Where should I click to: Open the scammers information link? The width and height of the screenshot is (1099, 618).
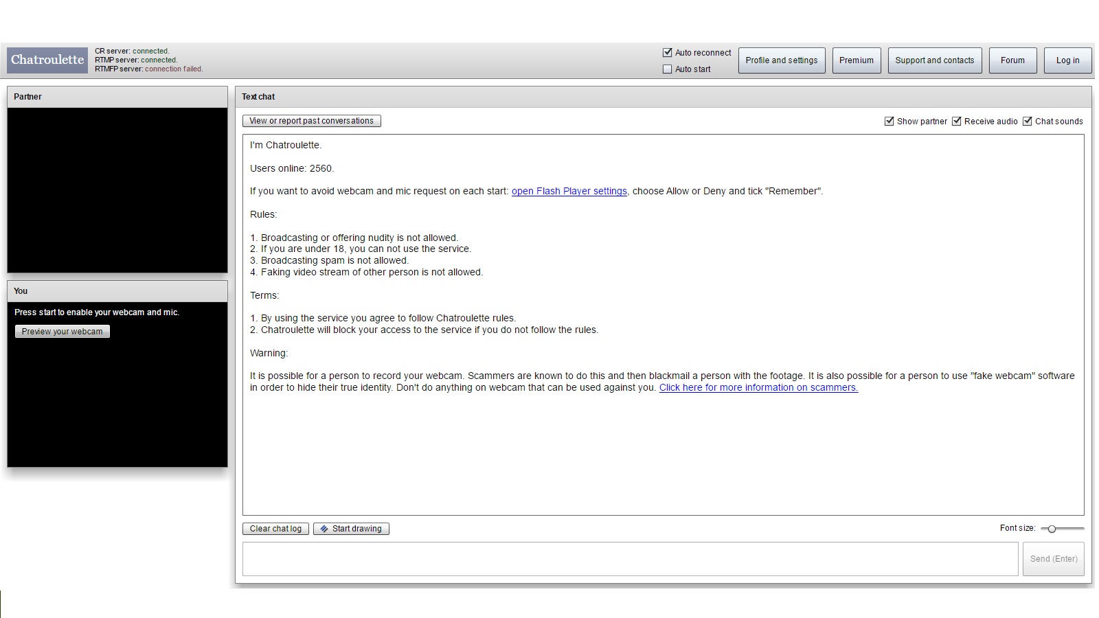click(759, 387)
